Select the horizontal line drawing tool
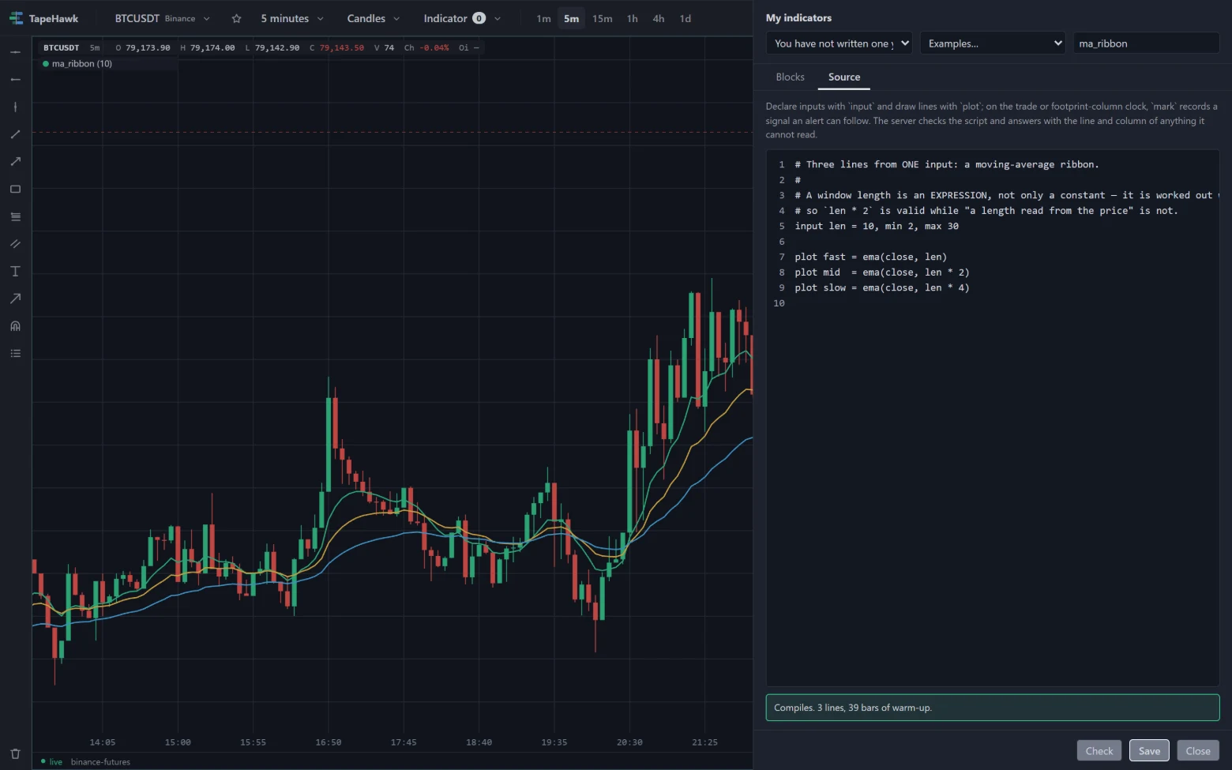1232x770 pixels. coord(15,52)
